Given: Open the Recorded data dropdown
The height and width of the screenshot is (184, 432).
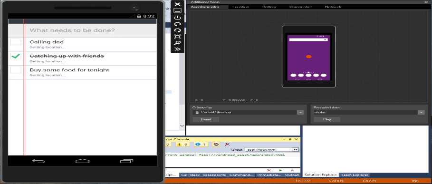Looking at the screenshot, I should pyautogui.click(x=421, y=112).
